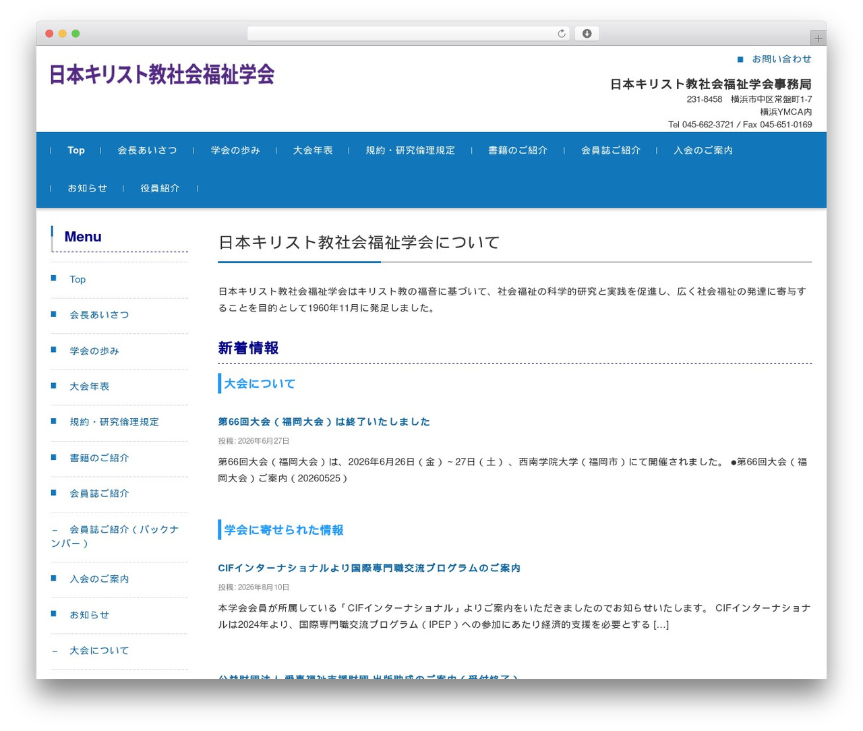The width and height of the screenshot is (863, 731).
Task: Open the お問い合わせ contact link
Action: tap(781, 59)
